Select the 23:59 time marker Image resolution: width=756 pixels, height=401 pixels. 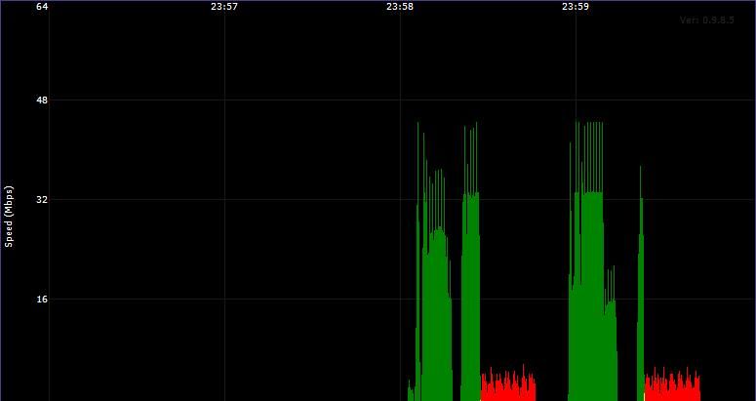pyautogui.click(x=576, y=7)
